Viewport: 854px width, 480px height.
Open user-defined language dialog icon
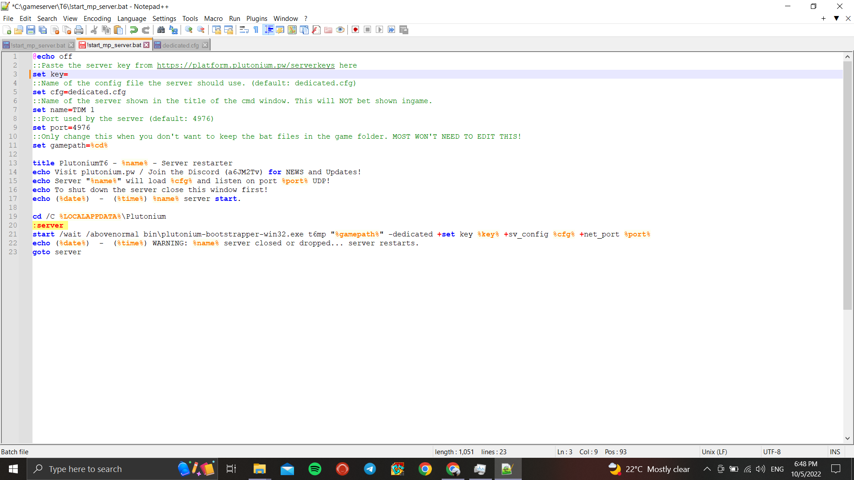point(280,30)
